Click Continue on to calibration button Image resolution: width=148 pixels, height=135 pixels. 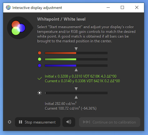pyautogui.click(x=110, y=122)
